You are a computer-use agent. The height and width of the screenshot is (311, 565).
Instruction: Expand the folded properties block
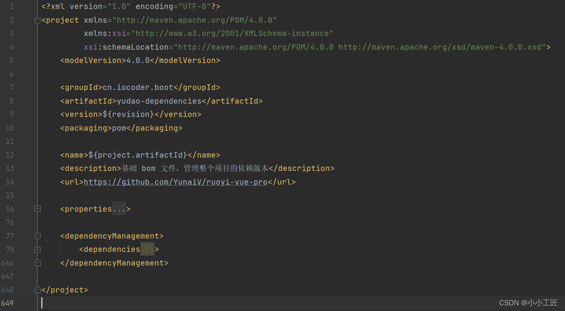tap(37, 209)
